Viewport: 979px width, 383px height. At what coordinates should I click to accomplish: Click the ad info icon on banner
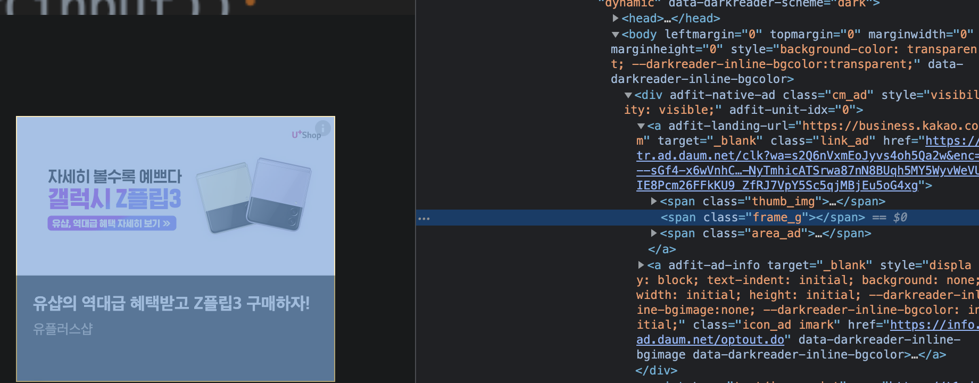point(322,128)
